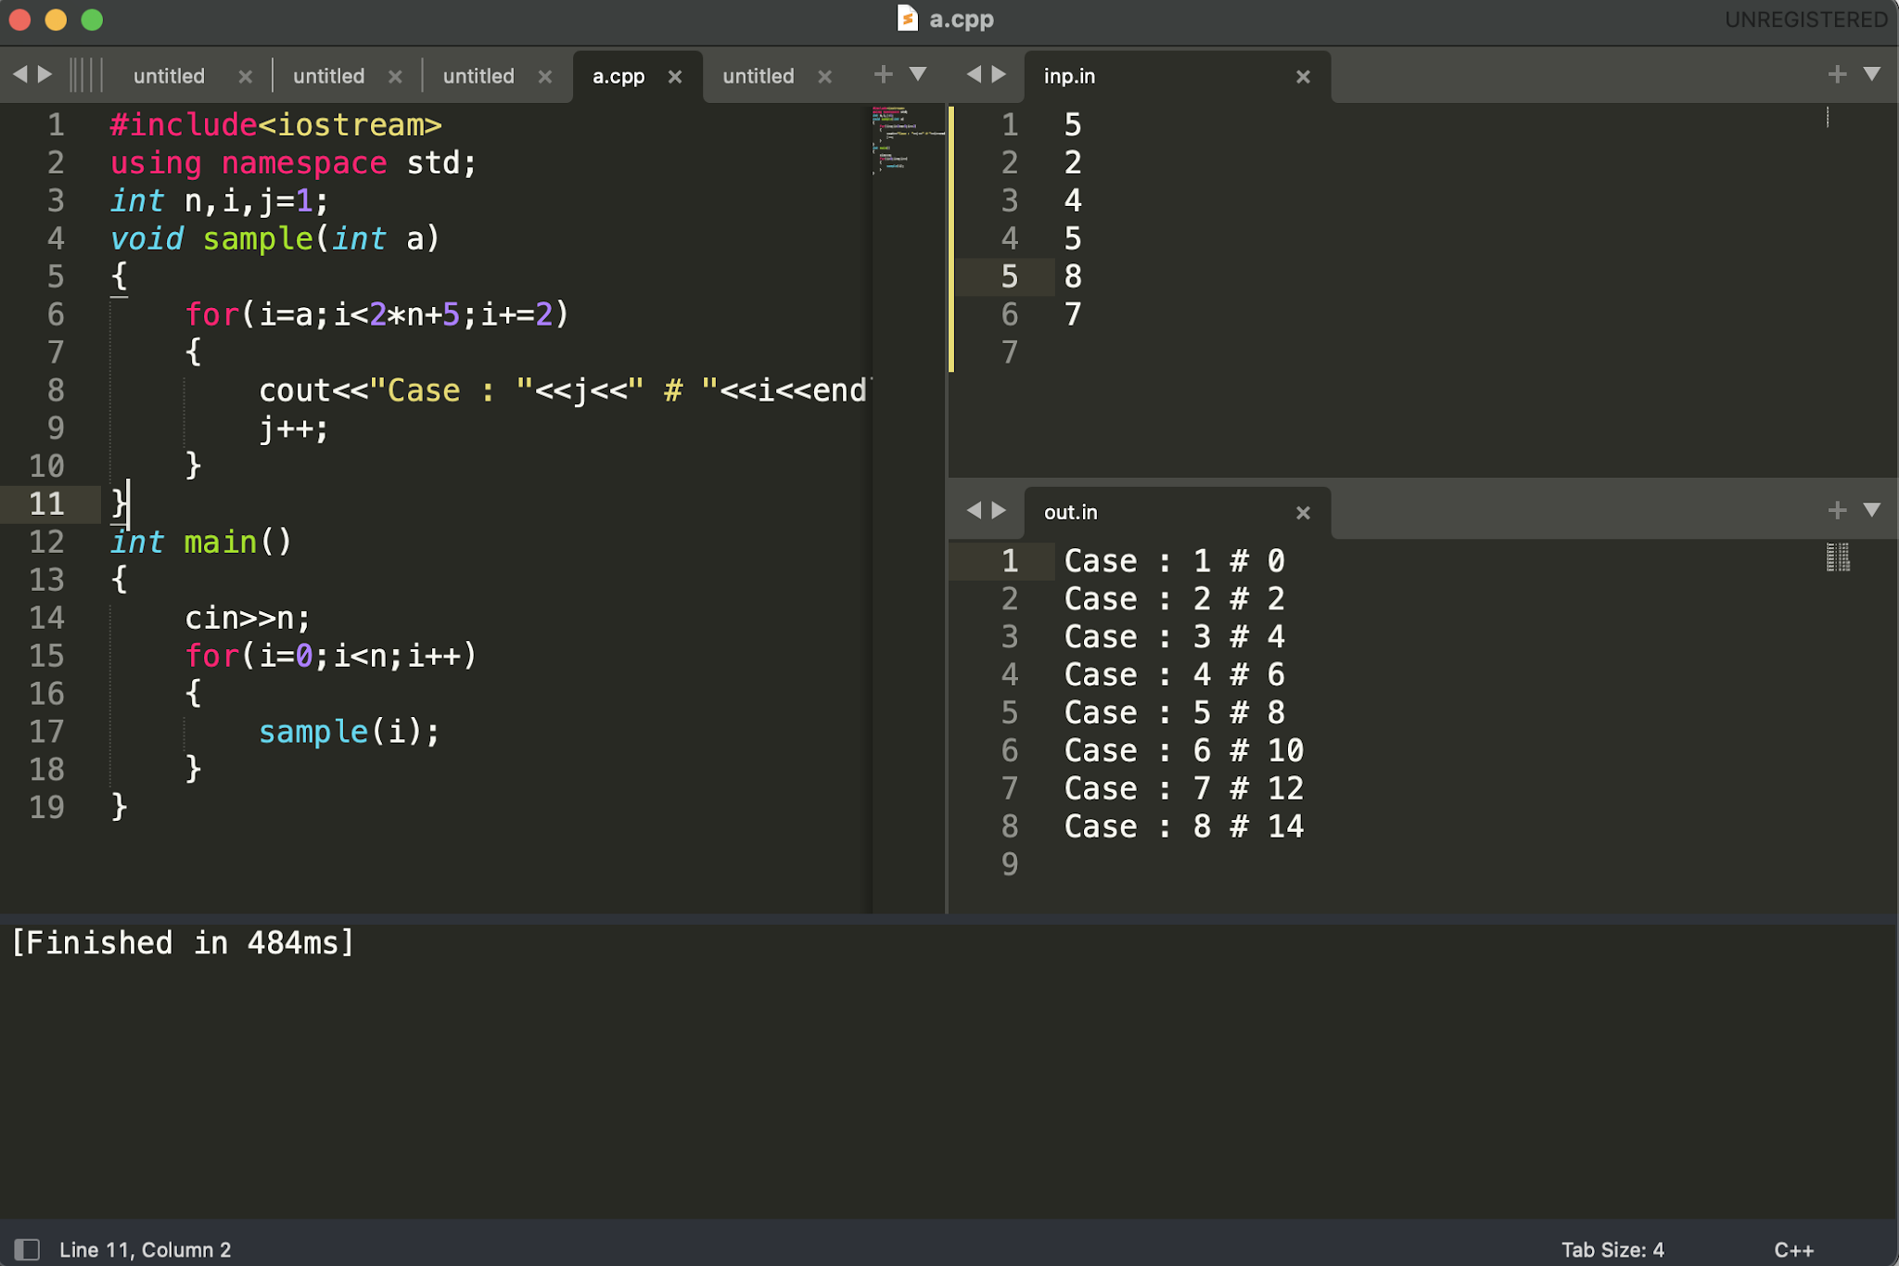Click 'Case : 4 # 6' in out.in
Screen dimensions: 1899x1266
click(x=1174, y=674)
